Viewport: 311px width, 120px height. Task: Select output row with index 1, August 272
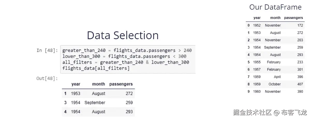pos(98,94)
